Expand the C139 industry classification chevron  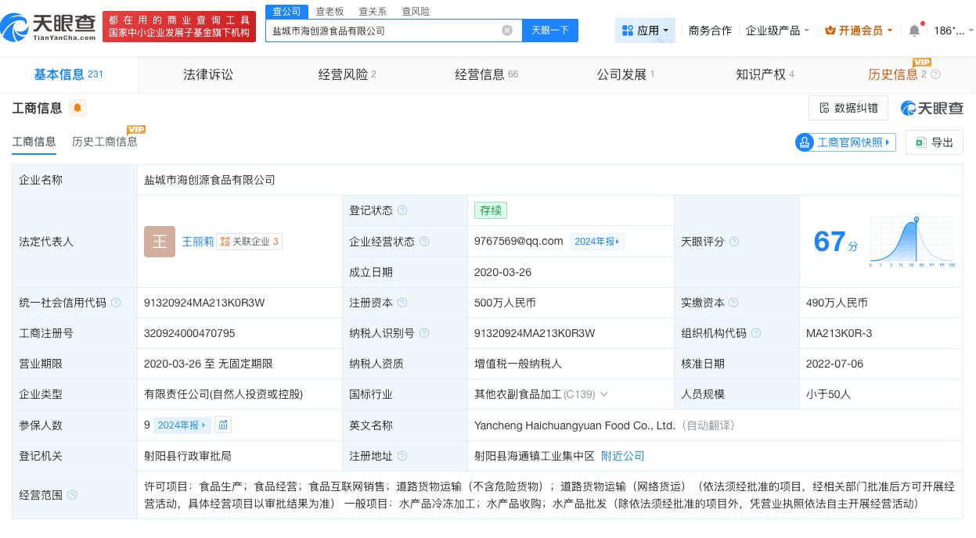click(603, 394)
